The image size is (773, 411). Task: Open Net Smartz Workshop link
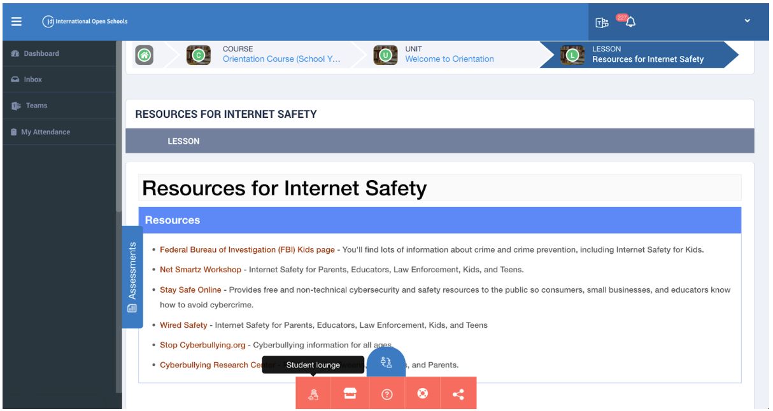[201, 269]
